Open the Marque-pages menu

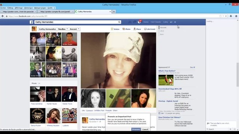[x=40, y=8]
